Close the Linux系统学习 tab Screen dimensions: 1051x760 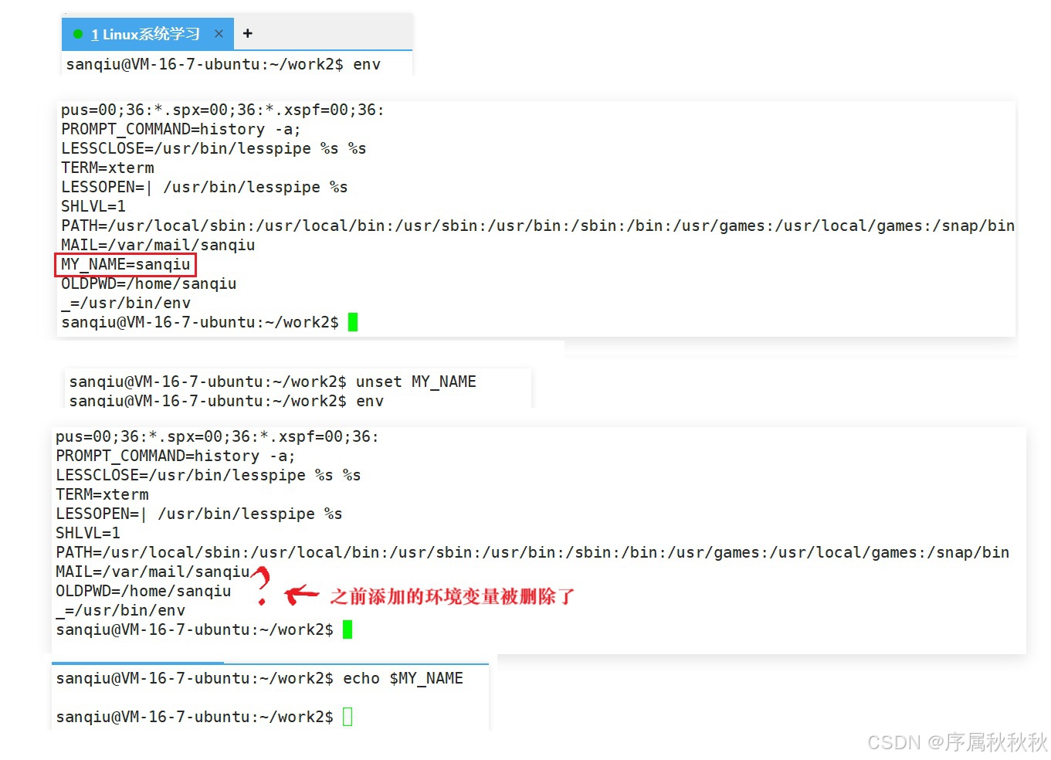tap(219, 34)
